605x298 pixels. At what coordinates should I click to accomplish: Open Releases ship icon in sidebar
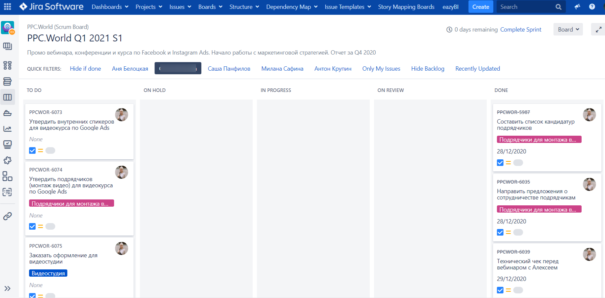(x=7, y=113)
